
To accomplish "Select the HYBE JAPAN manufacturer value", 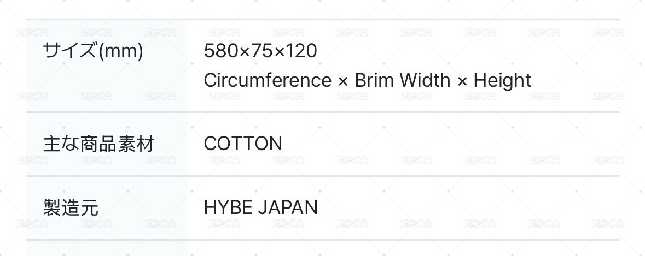I will click(x=260, y=208).
